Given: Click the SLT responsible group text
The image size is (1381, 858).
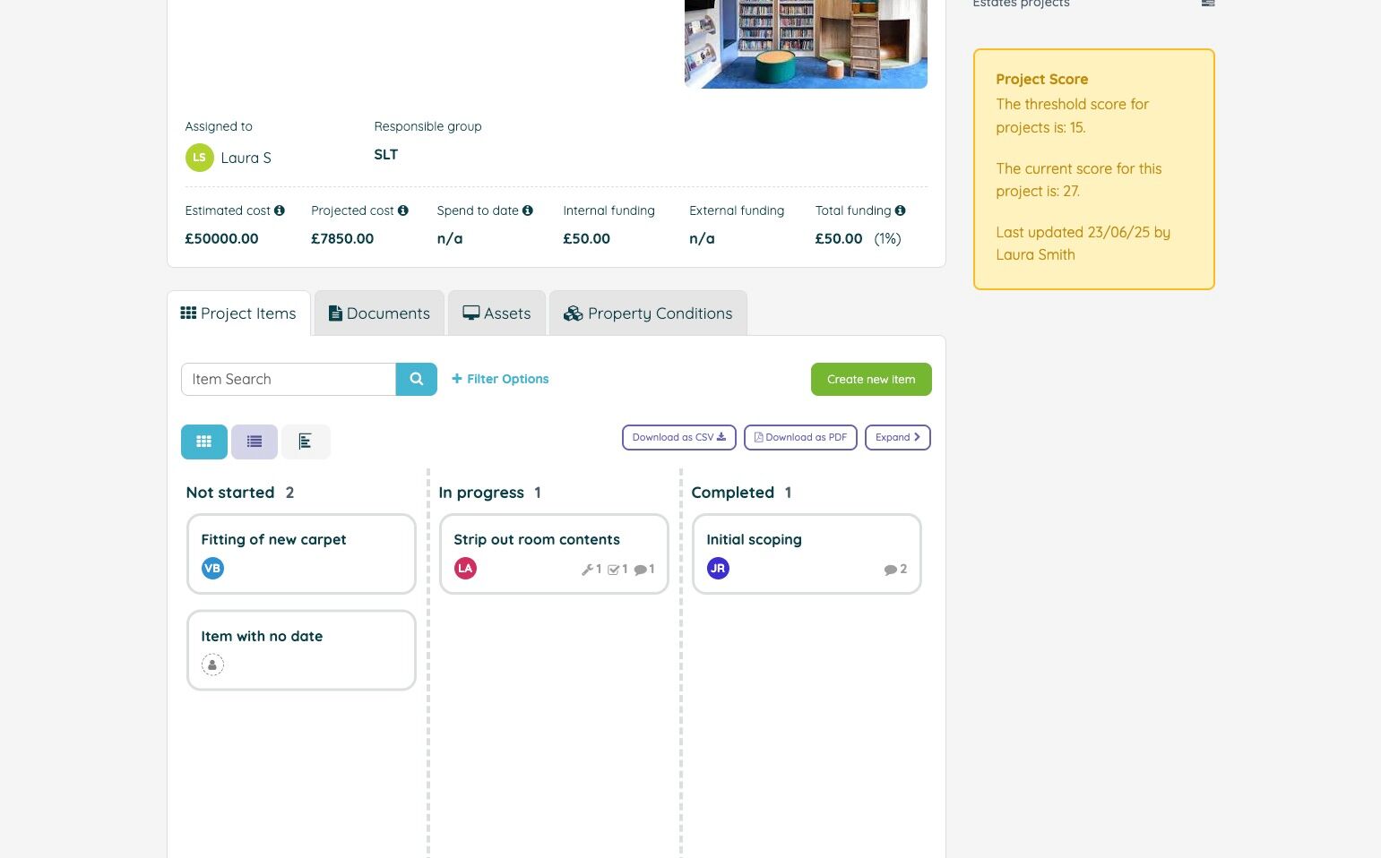Looking at the screenshot, I should (x=385, y=154).
